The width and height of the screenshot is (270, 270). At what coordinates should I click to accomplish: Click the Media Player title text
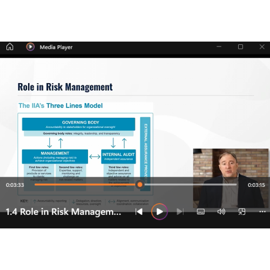[x=56, y=47]
